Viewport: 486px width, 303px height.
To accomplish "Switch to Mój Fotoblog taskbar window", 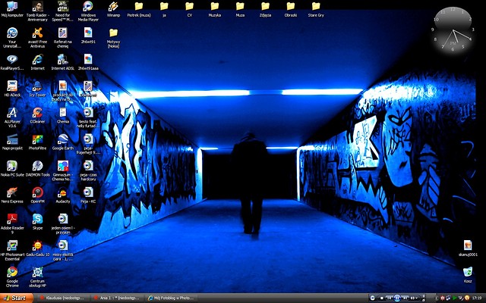I will (x=172, y=298).
